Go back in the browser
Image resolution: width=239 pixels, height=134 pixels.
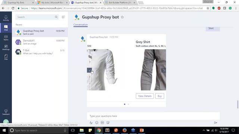(3, 8)
